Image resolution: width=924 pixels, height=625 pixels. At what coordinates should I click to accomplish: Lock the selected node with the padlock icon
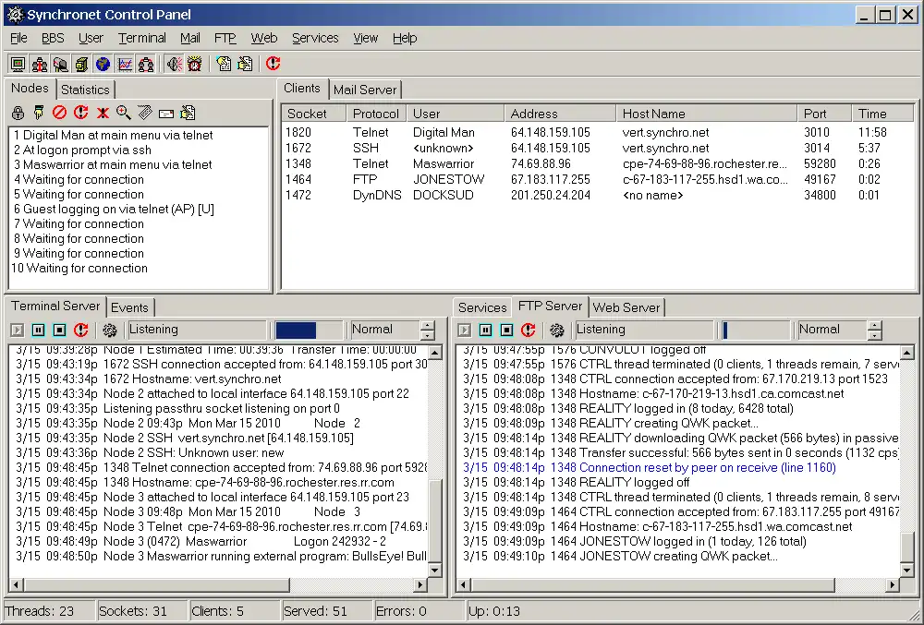(x=18, y=113)
